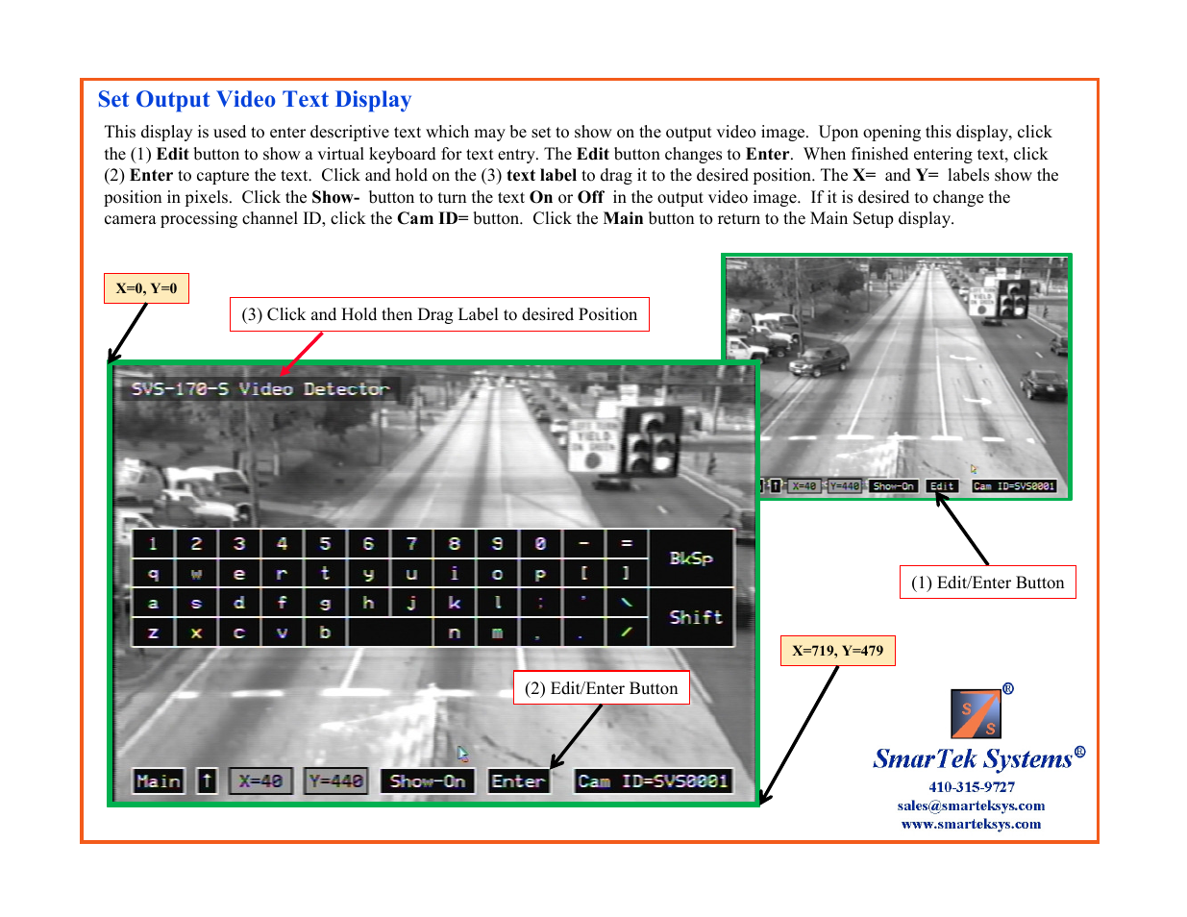Screen dimensions: 1187x917
Task: Tap the o key on virtual keyboard
Action: click(x=498, y=574)
